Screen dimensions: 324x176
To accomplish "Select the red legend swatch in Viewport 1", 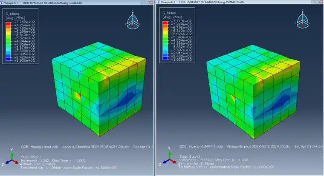I will [x=8, y=23].
